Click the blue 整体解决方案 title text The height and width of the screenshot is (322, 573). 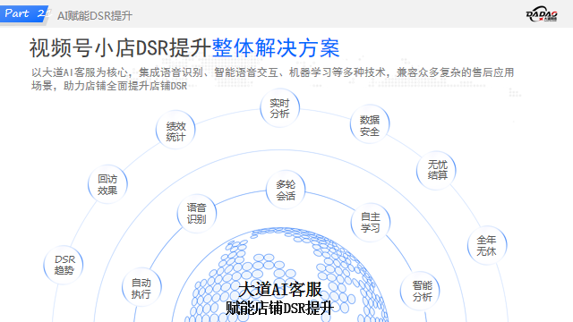[x=276, y=47]
